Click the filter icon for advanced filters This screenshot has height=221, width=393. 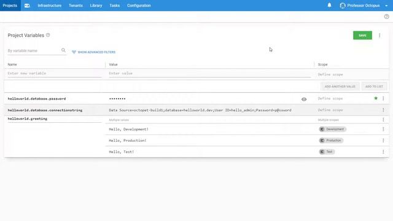click(74, 52)
